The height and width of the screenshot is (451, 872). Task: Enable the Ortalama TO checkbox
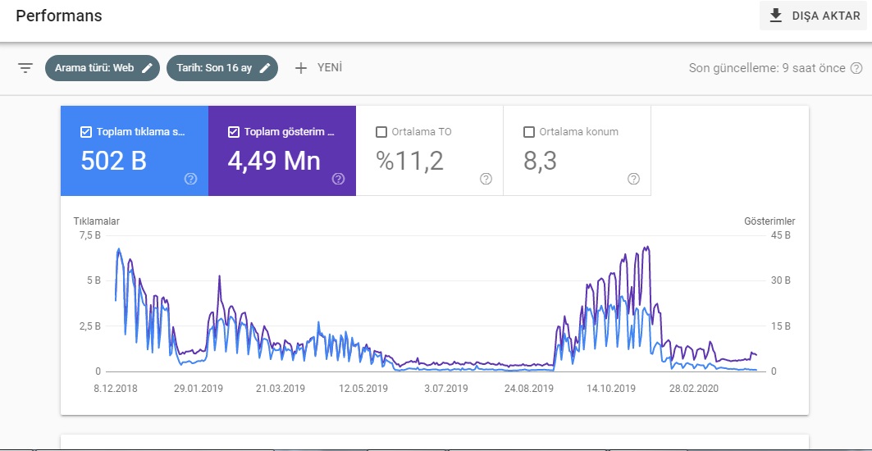[x=381, y=132]
